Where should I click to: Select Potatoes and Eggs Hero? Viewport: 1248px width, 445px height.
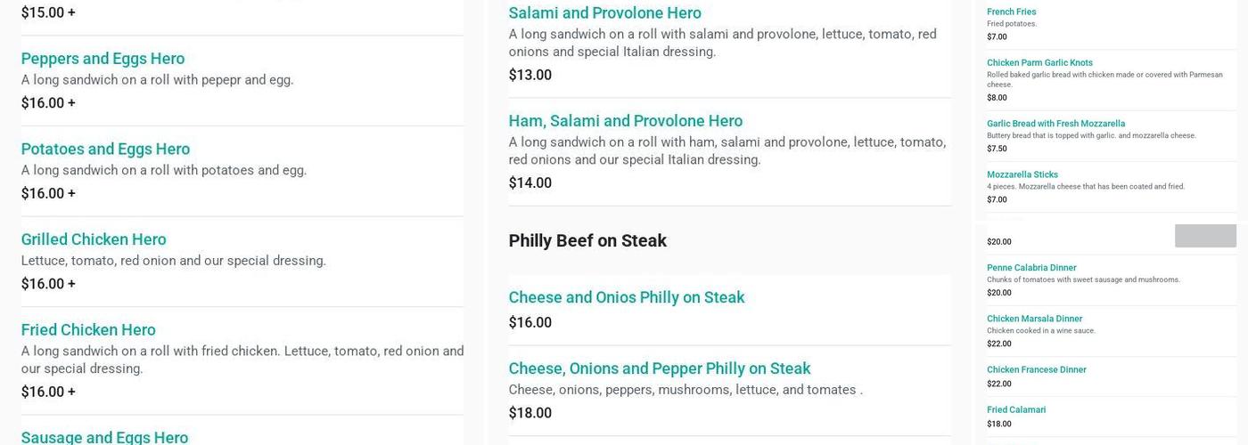tap(105, 150)
